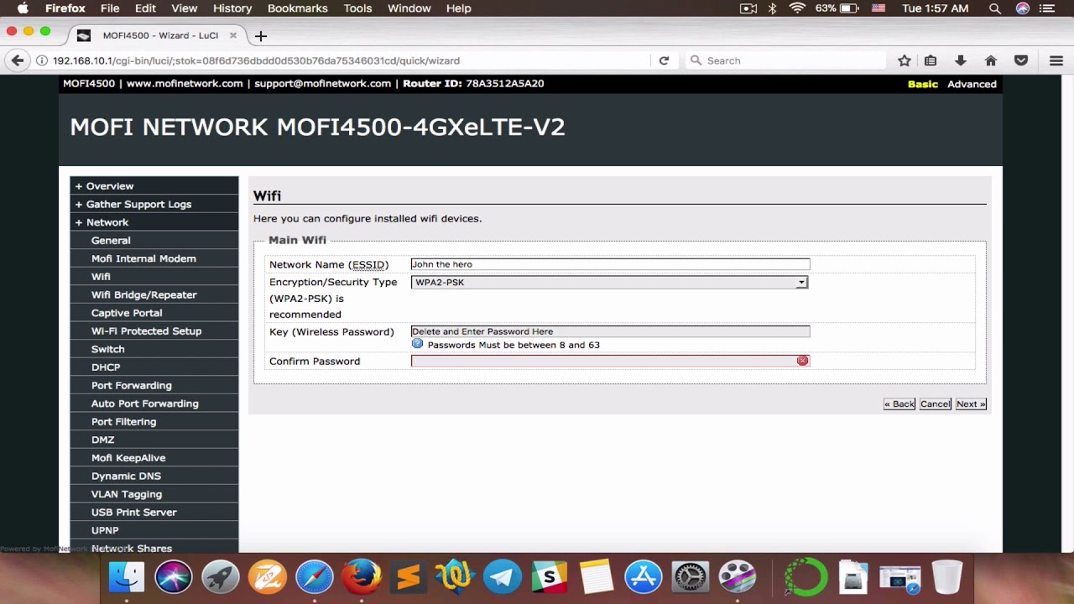Image resolution: width=1074 pixels, height=604 pixels.
Task: Open Slack from the Dock
Action: click(550, 577)
